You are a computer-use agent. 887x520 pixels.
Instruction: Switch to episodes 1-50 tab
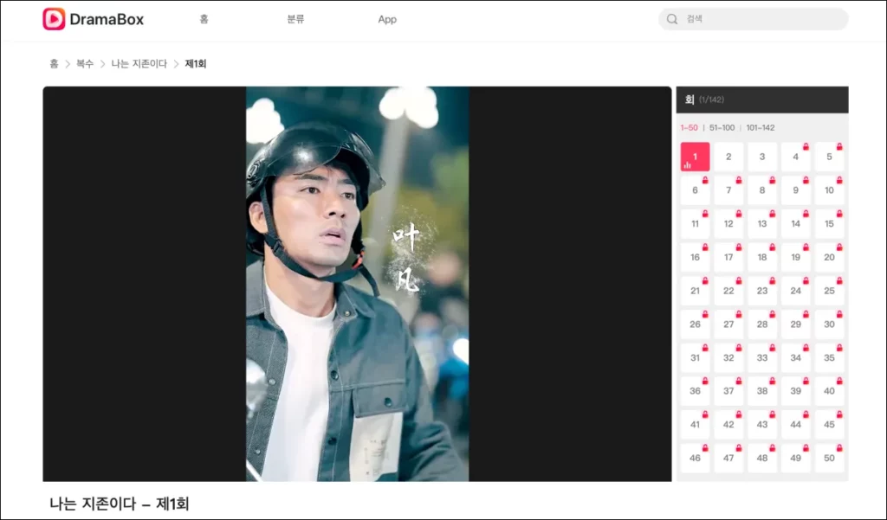(689, 128)
